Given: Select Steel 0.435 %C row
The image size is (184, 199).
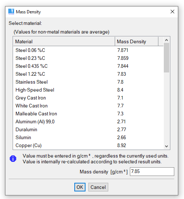Looking at the screenshot, I should (88, 66).
